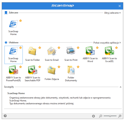Toggle favorite star on Scan to Folder
The image size is (125, 121).
click(40, 48)
